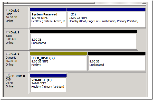This screenshot has width=153, height=100.
Task: Click the scrollbar's left arrow button
Action: coord(6,3)
